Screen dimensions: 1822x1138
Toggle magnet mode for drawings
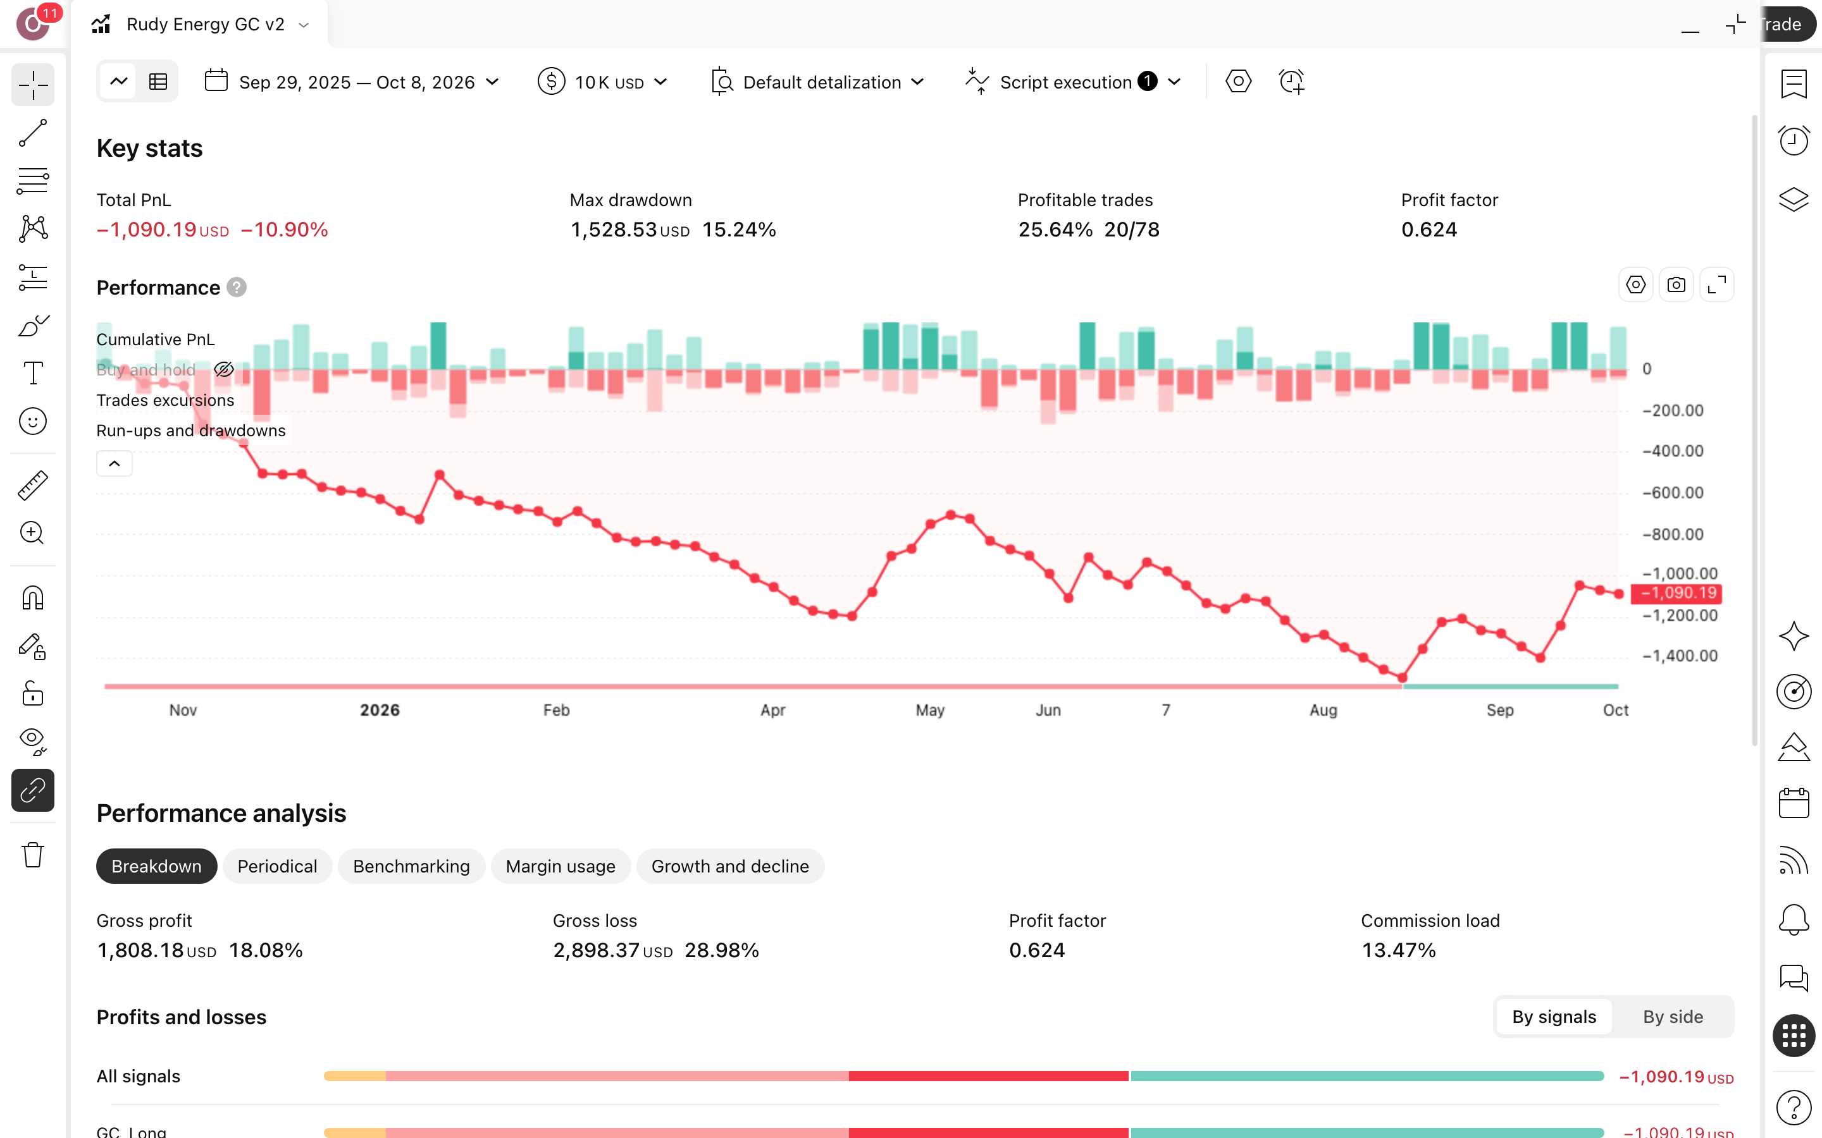click(32, 598)
